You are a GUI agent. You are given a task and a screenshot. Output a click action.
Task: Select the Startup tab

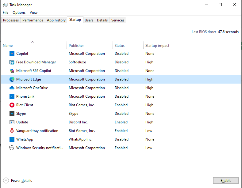click(x=75, y=20)
